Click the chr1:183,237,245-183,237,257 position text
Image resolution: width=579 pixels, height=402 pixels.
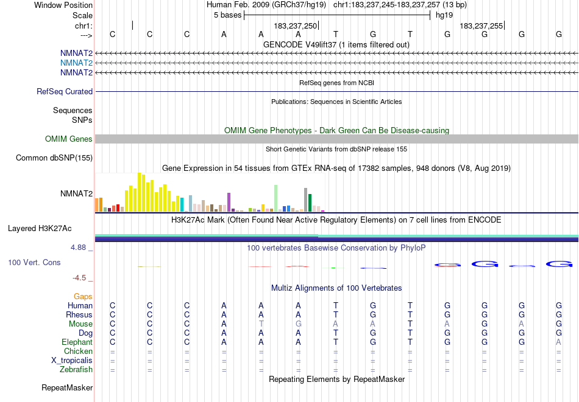tap(400, 5)
